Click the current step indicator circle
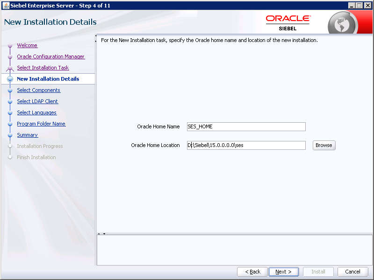The height and width of the screenshot is (280, 374). 10,79
